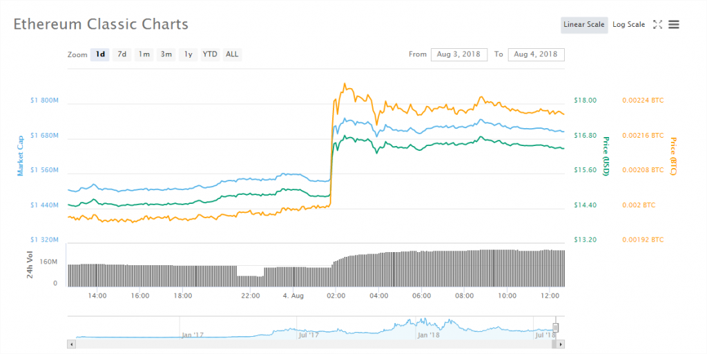Screen dimensions: 707x354
Task: Click navigator scroll right arrow
Action: click(x=561, y=344)
